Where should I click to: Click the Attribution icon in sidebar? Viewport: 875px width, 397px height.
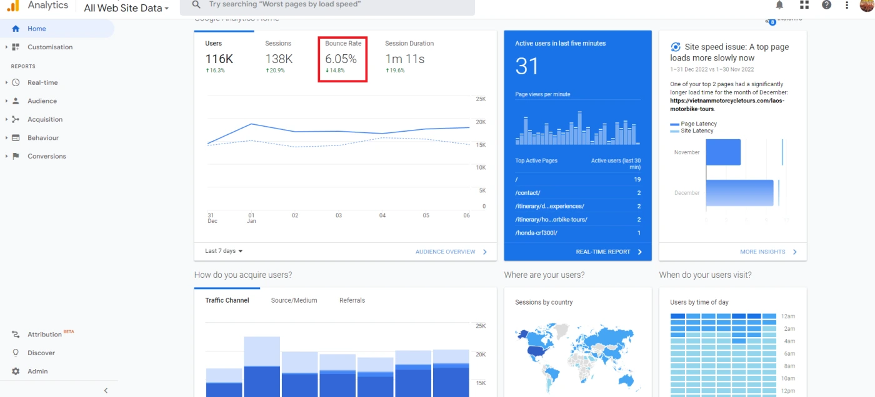click(16, 335)
